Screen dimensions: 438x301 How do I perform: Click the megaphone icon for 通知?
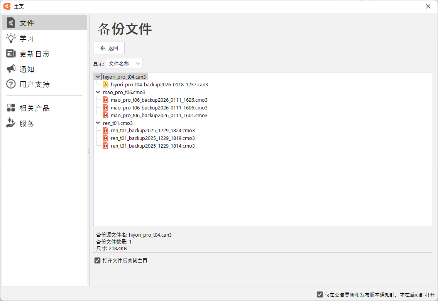11,69
